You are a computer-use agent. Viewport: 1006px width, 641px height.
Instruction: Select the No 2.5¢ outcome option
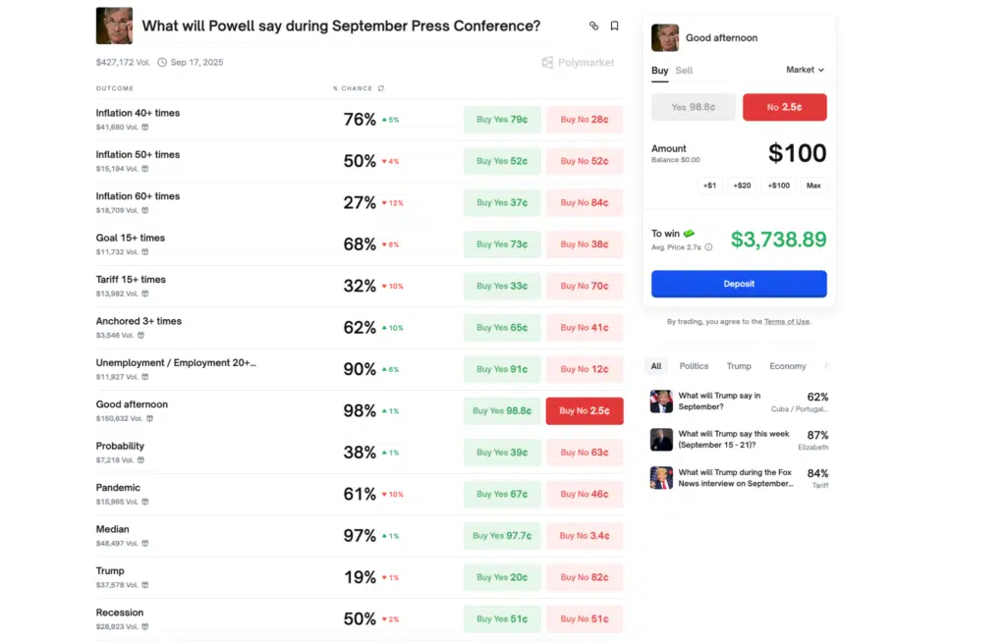[784, 107]
